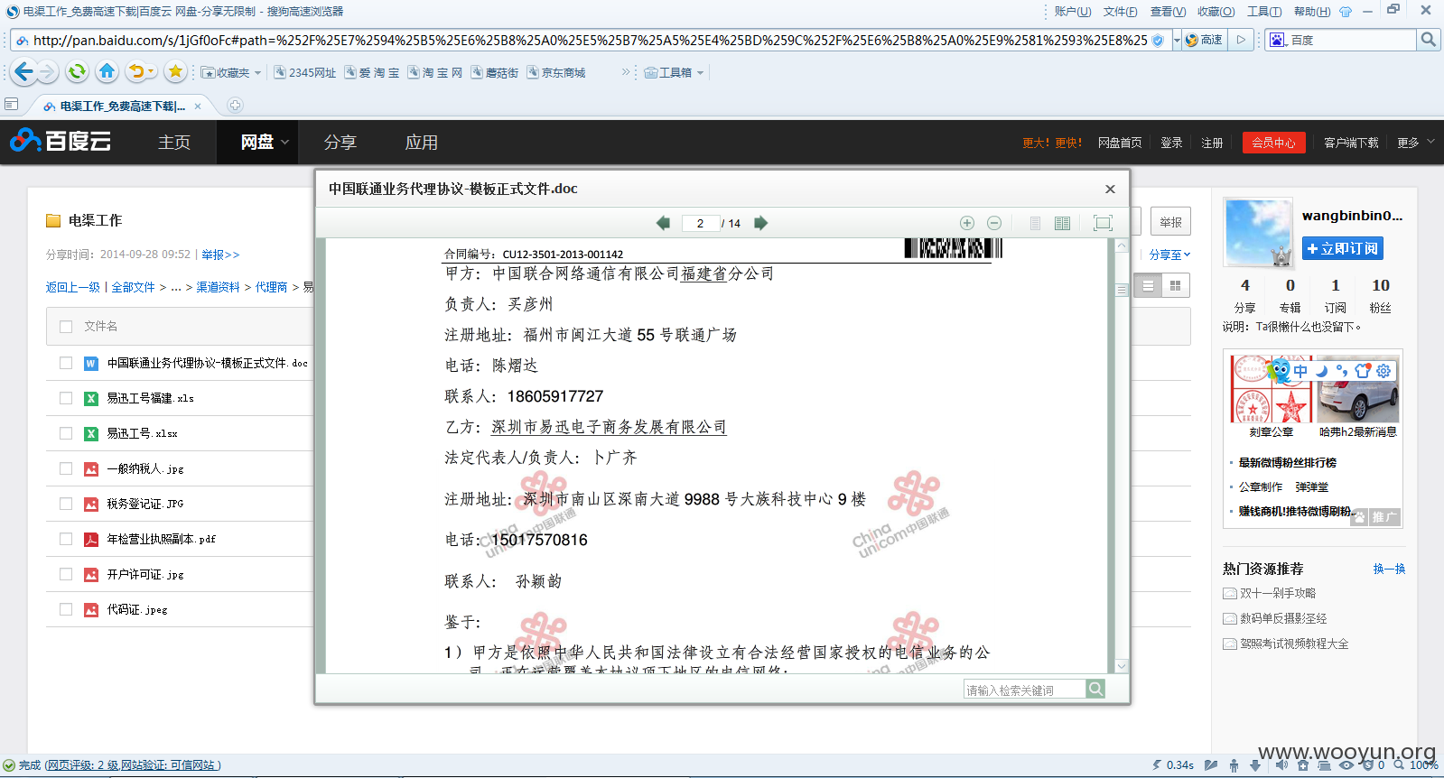1444x778 pixels.
Task: Check the box for 易迅工号福建.xls
Action: pos(66,398)
